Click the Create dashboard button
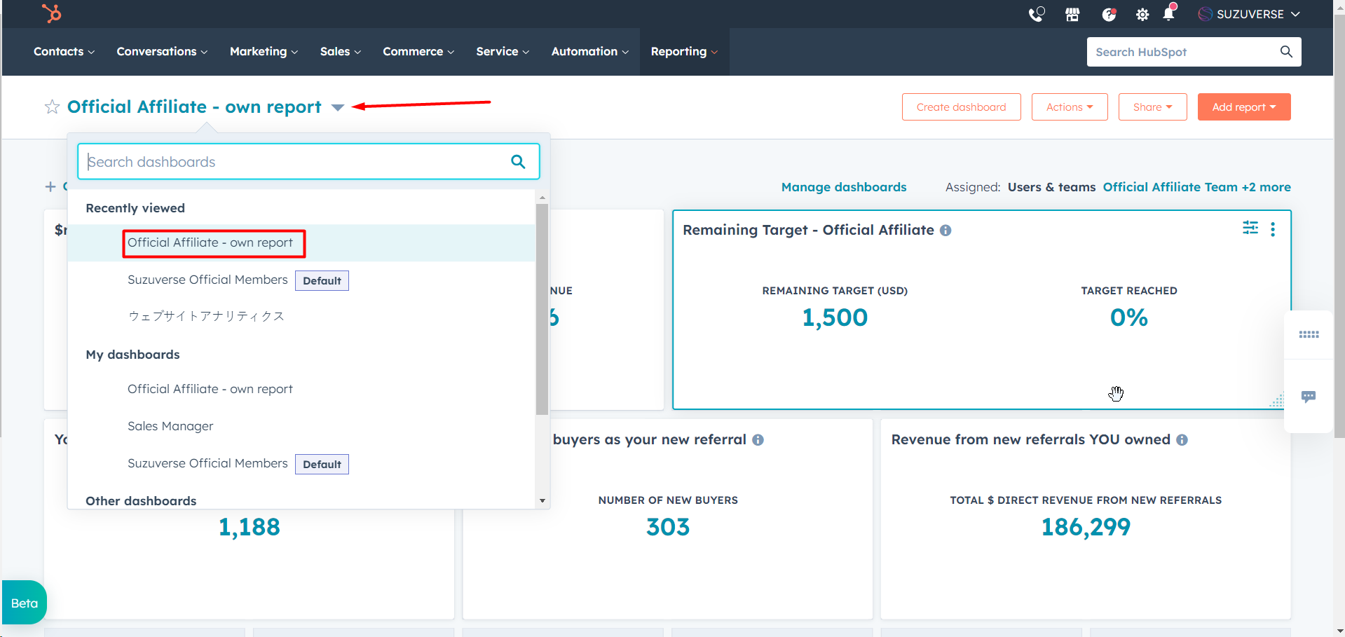The width and height of the screenshot is (1345, 637). pos(961,107)
